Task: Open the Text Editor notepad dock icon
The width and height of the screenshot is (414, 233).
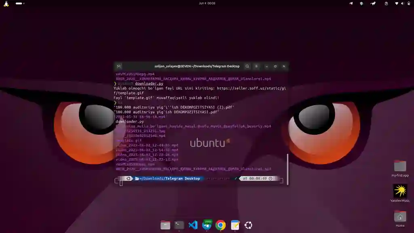Action: click(235, 225)
